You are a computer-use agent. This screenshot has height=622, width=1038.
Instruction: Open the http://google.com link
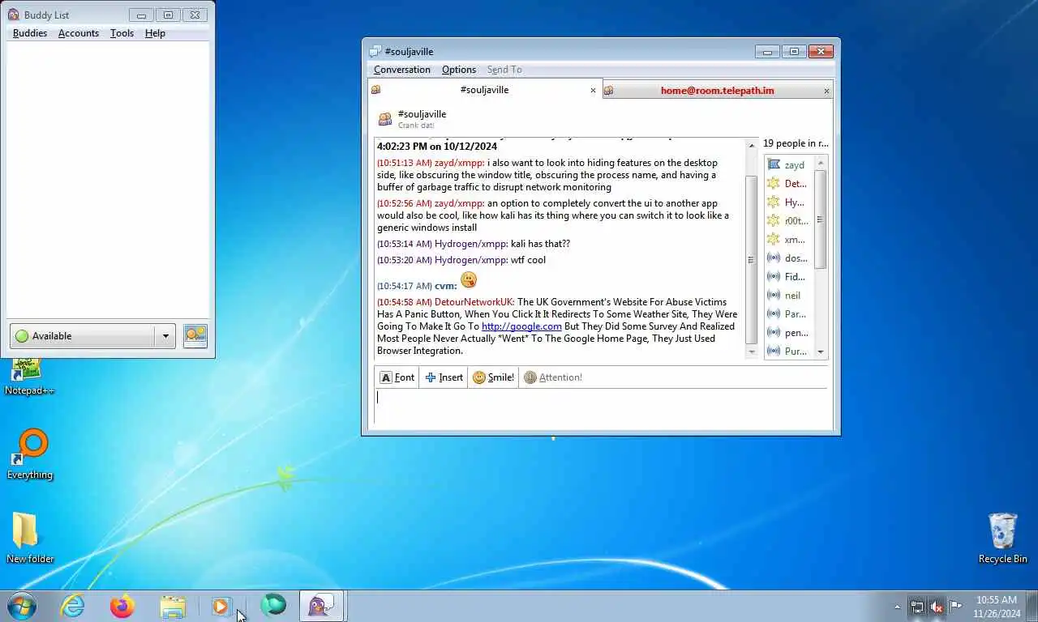tap(521, 326)
